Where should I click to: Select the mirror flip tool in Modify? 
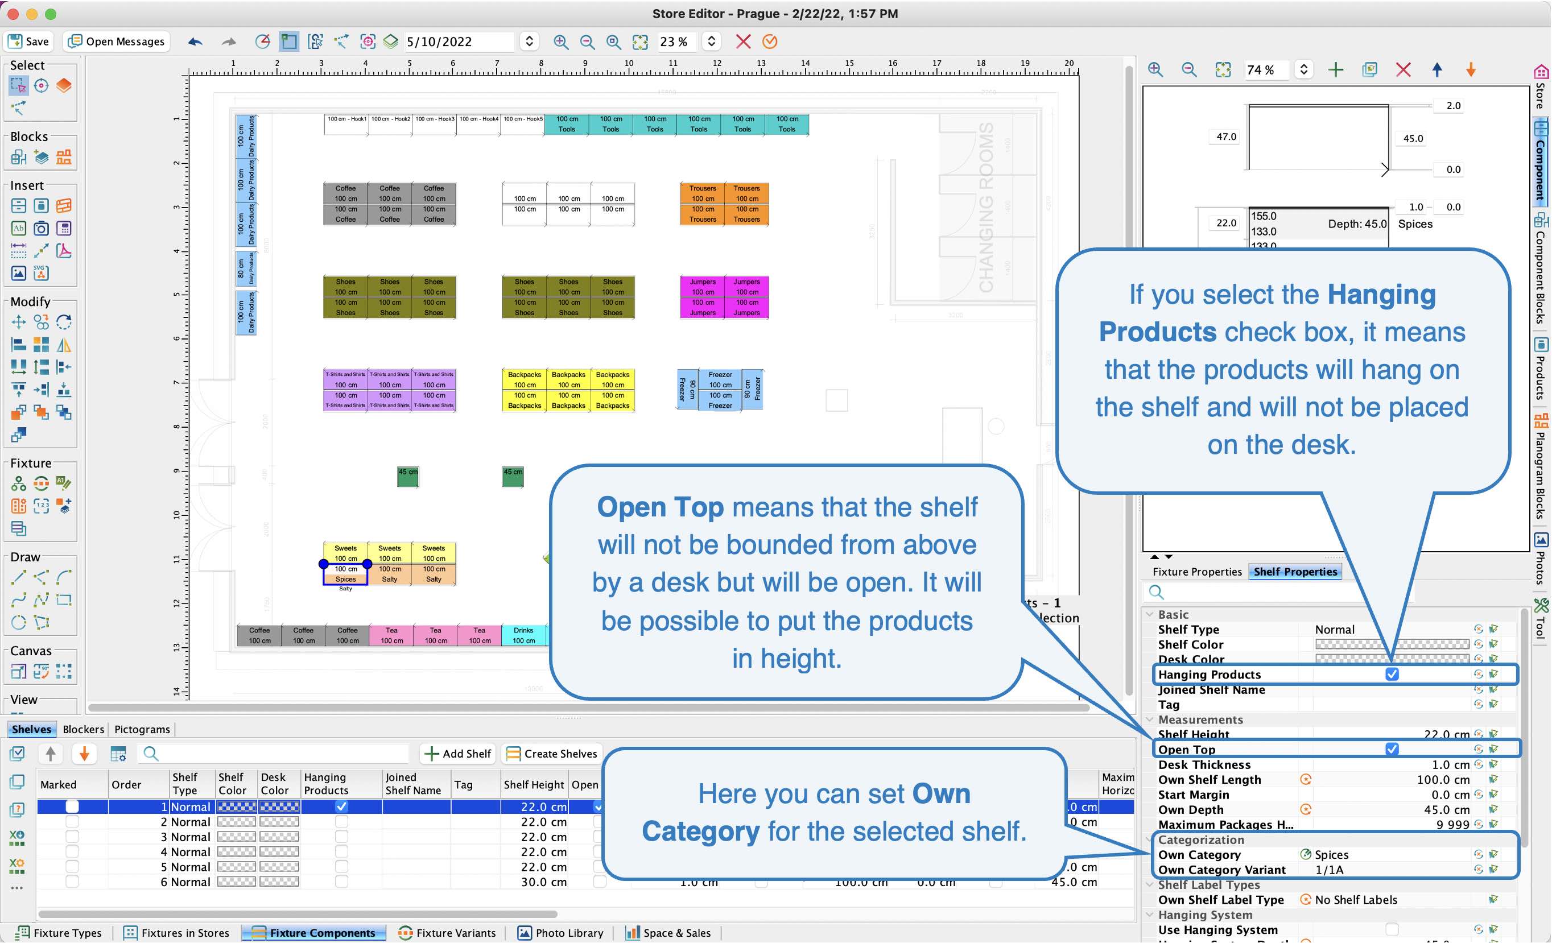tap(64, 345)
